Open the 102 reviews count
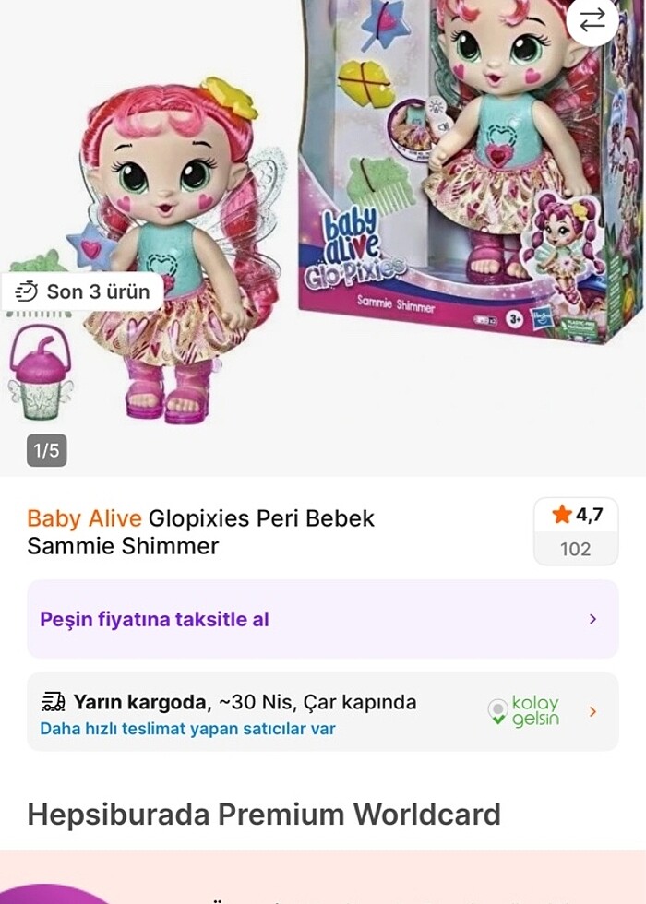Viewport: 646px width, 904px height. (x=575, y=549)
